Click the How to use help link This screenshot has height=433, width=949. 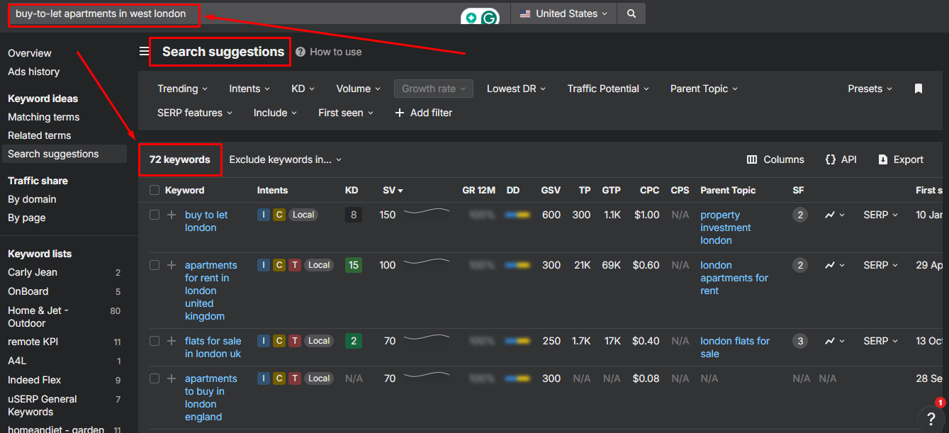pos(329,52)
